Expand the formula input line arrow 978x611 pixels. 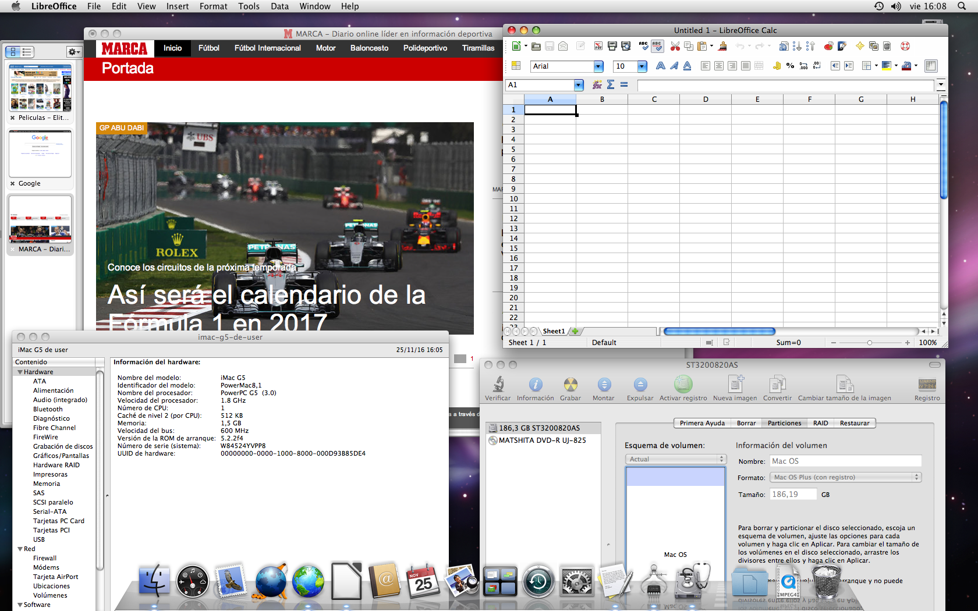(x=941, y=85)
